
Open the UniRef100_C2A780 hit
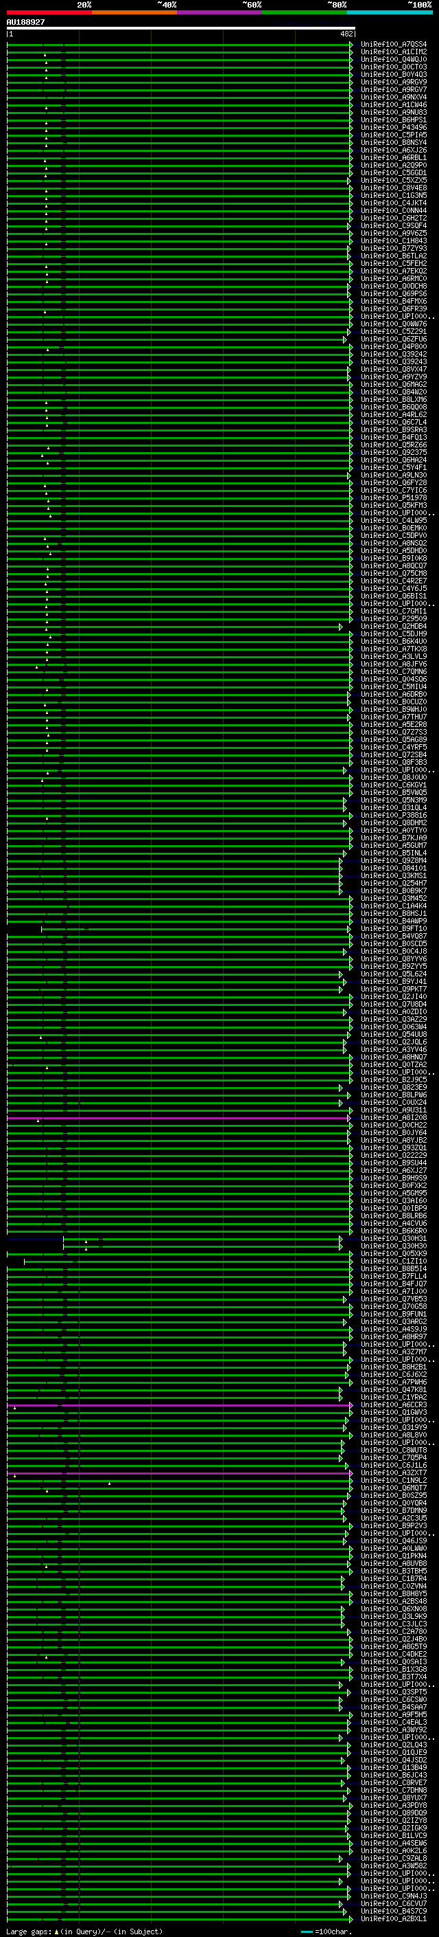pyautogui.click(x=394, y=1632)
